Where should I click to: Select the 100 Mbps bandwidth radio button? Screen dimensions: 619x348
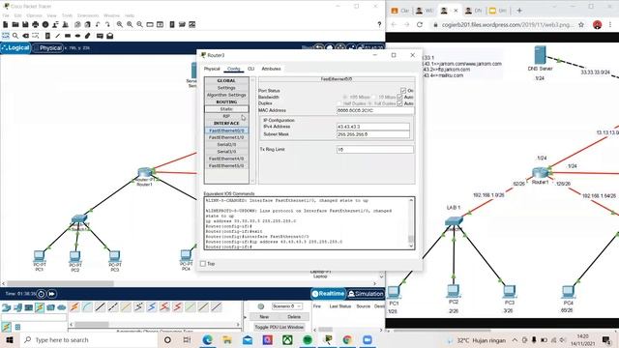click(345, 97)
